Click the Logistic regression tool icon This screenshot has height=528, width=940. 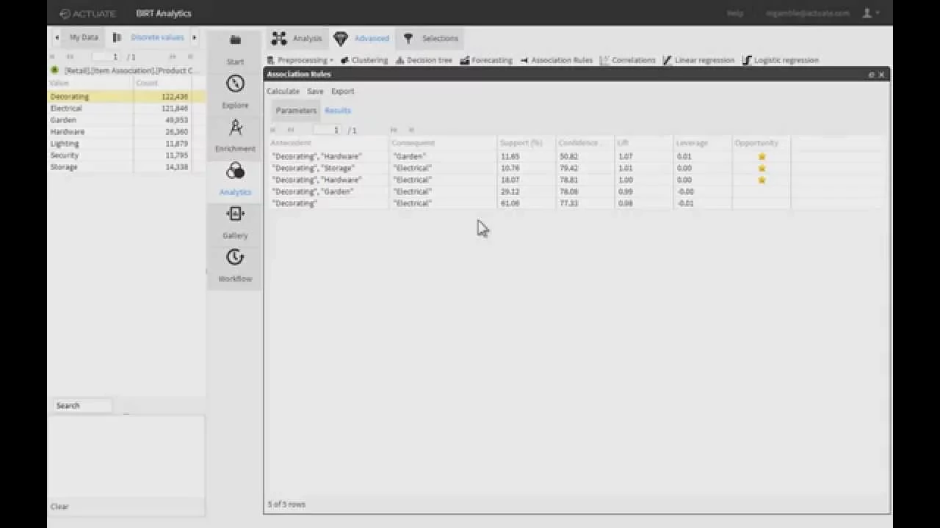coord(747,60)
